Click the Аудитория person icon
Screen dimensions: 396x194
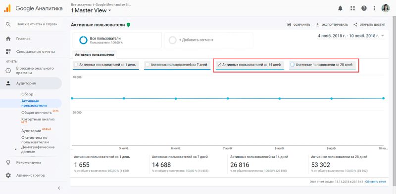tap(8, 83)
